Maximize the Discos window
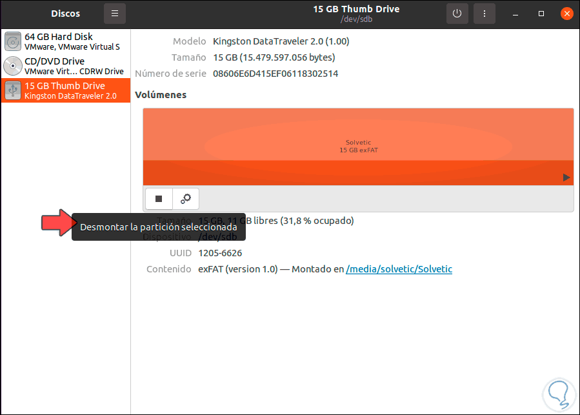Screen dimensions: 580x415 tap(541, 14)
